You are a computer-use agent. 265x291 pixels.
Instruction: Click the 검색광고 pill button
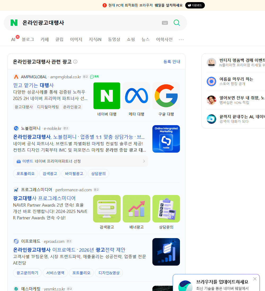point(50,174)
